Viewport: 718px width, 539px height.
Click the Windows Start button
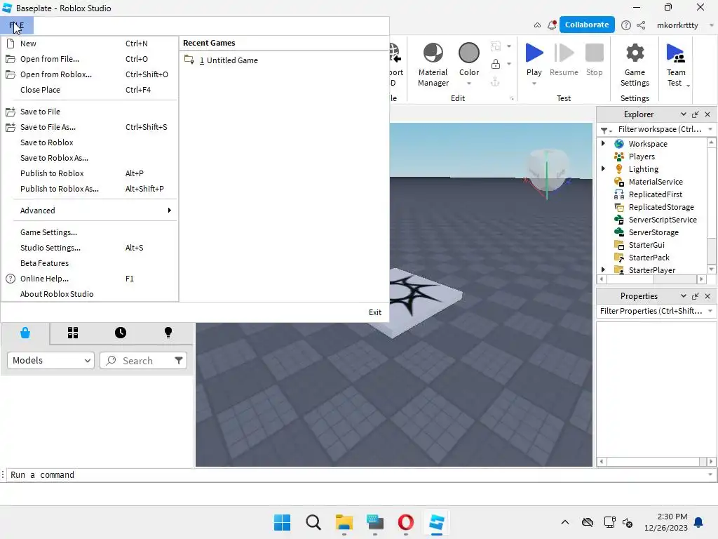tap(282, 522)
